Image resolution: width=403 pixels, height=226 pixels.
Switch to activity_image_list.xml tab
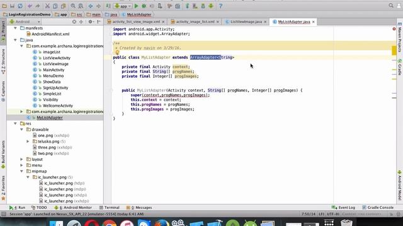[195, 22]
